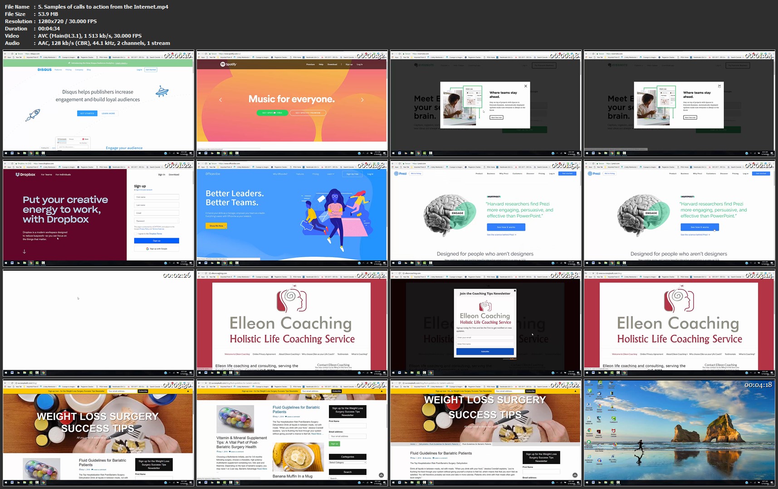Click the right carousel arrow in the Spotify frame
778x489 pixels.
(x=362, y=100)
